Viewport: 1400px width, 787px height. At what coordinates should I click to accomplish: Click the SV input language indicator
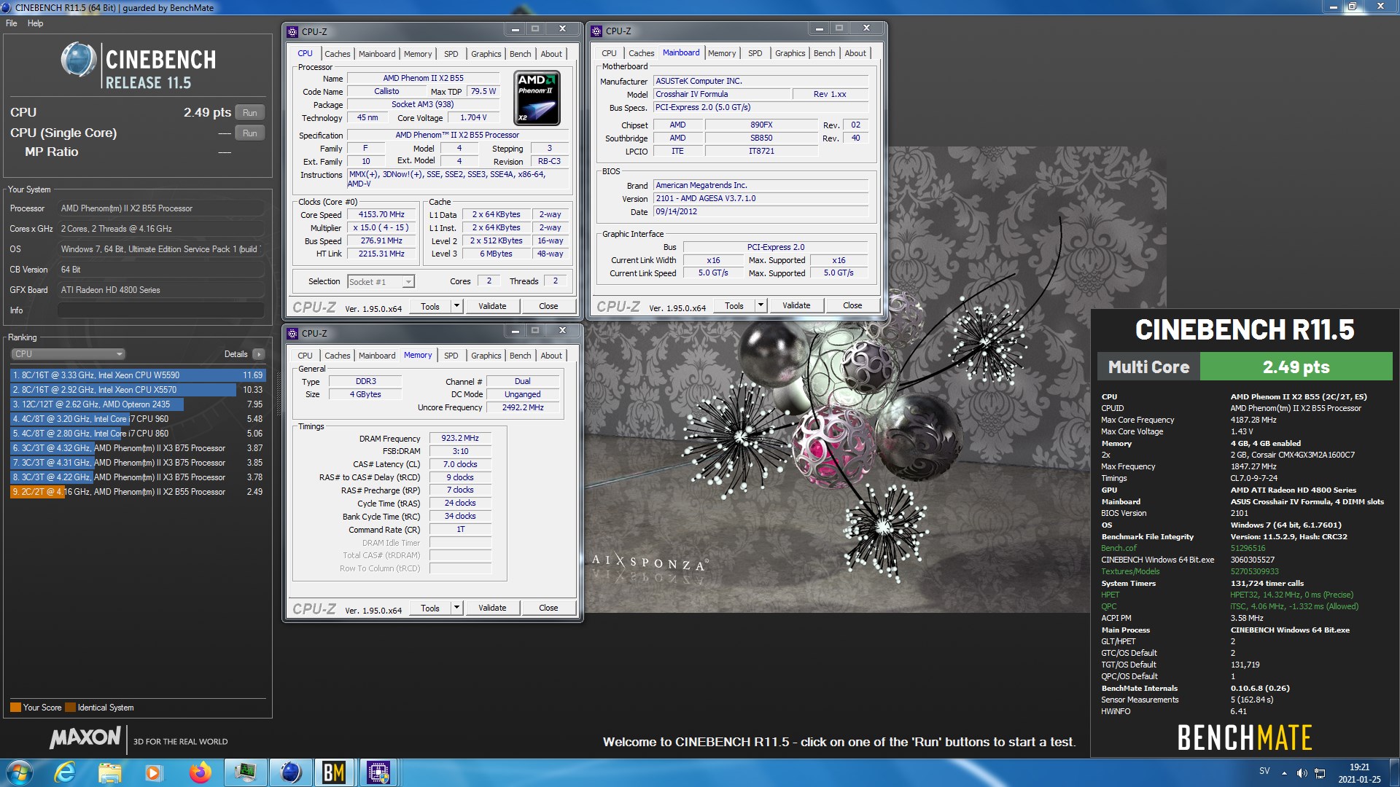coord(1264,771)
